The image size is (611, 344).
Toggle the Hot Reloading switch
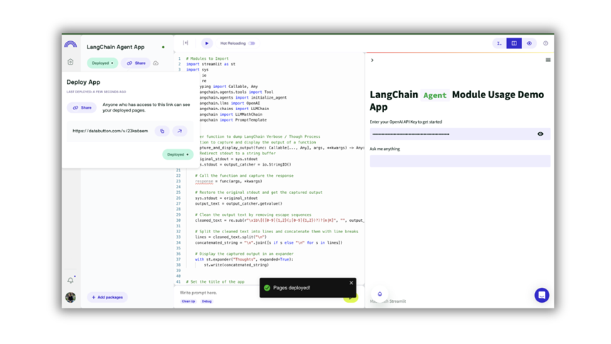tap(252, 43)
